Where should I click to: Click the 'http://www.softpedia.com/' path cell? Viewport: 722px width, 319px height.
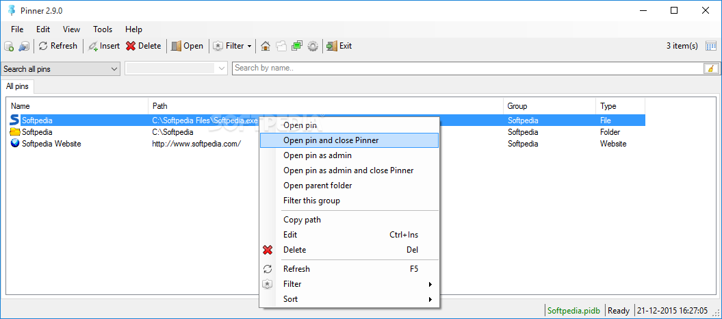tap(196, 144)
